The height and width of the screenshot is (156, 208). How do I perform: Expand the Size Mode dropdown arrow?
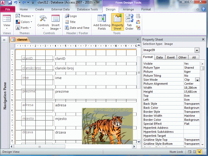[x=197, y=80]
